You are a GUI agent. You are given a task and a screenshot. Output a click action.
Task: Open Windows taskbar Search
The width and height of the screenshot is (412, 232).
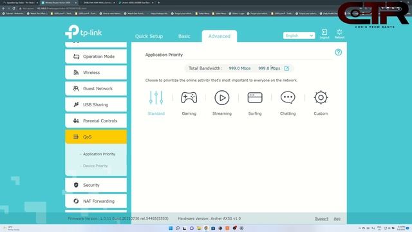[x=178, y=228]
